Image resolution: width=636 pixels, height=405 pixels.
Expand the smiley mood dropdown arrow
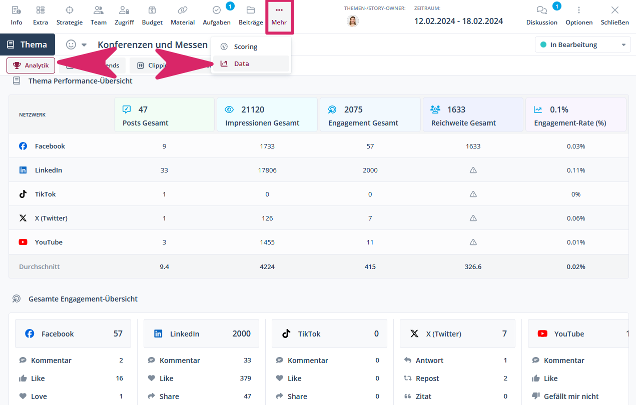click(84, 45)
